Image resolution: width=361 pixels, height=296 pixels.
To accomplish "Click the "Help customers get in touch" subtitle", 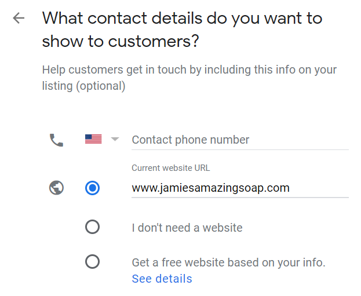I will pos(189,70).
